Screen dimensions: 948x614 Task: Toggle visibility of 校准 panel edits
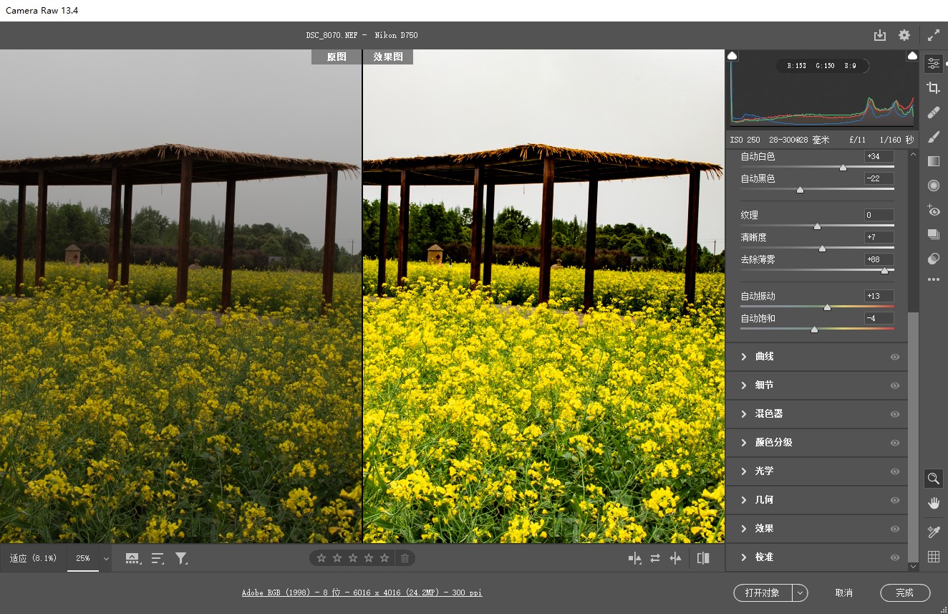pos(894,557)
